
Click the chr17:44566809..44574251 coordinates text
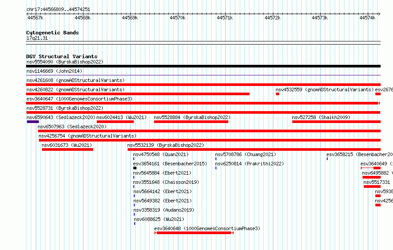[x=58, y=9]
